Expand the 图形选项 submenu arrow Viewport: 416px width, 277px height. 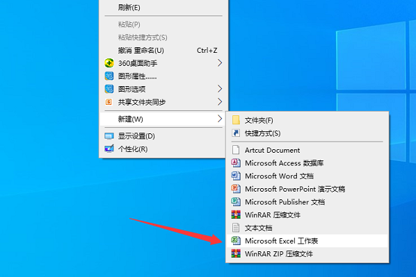(x=220, y=89)
